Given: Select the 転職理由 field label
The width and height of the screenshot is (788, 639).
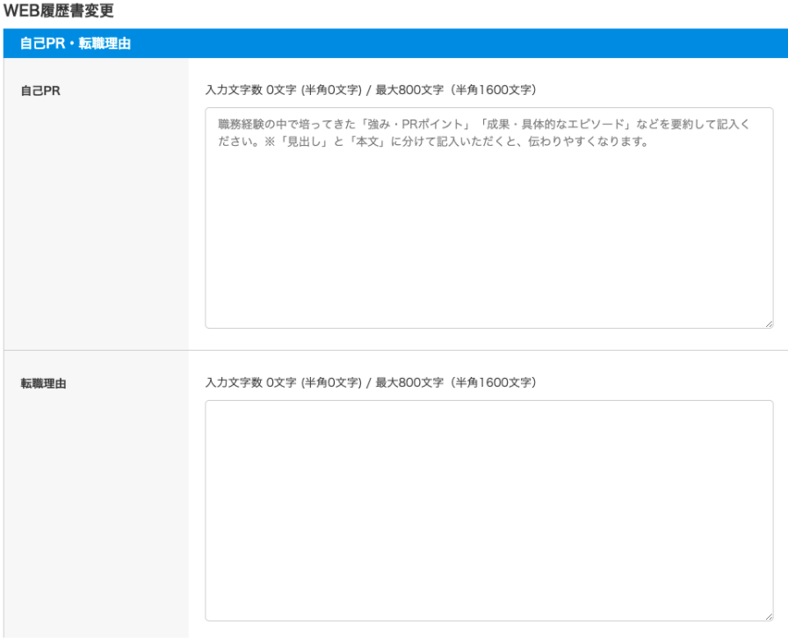Looking at the screenshot, I should [x=44, y=383].
